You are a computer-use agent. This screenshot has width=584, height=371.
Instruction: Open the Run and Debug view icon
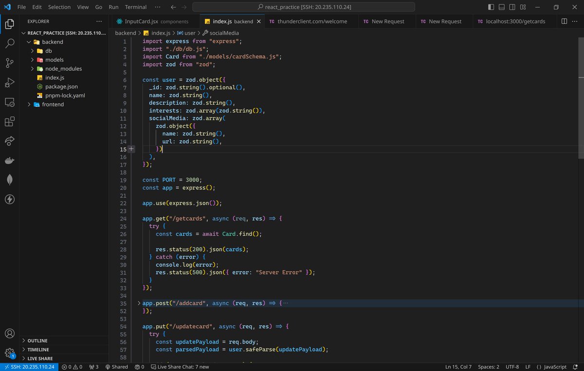(9, 82)
